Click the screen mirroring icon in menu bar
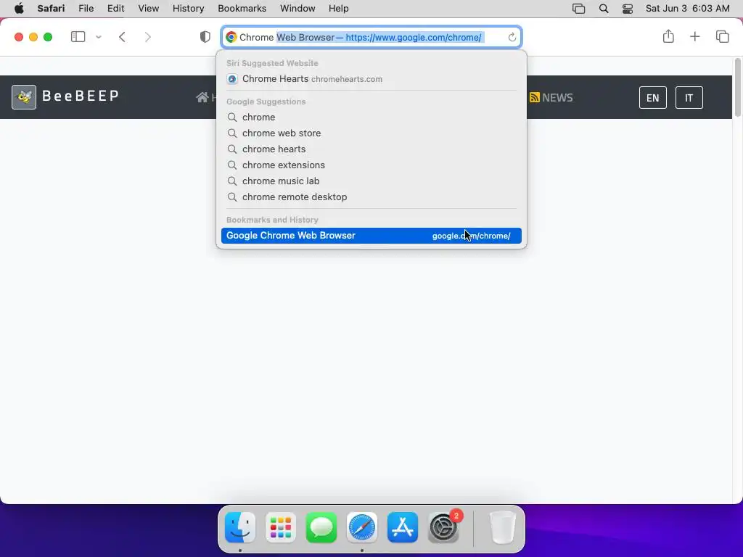The width and height of the screenshot is (743, 557). pos(578,9)
